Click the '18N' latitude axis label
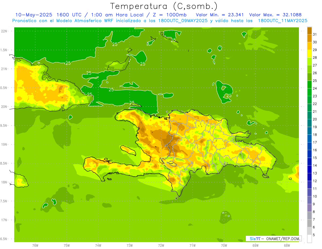 coord(4,182)
